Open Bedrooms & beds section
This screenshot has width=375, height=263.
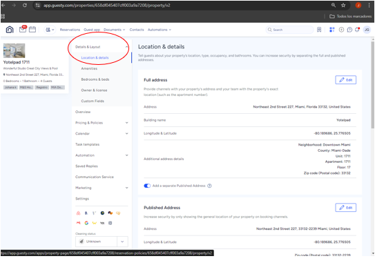[95, 79]
